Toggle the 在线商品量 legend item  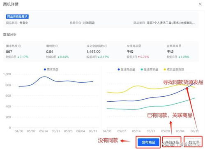click(126, 70)
